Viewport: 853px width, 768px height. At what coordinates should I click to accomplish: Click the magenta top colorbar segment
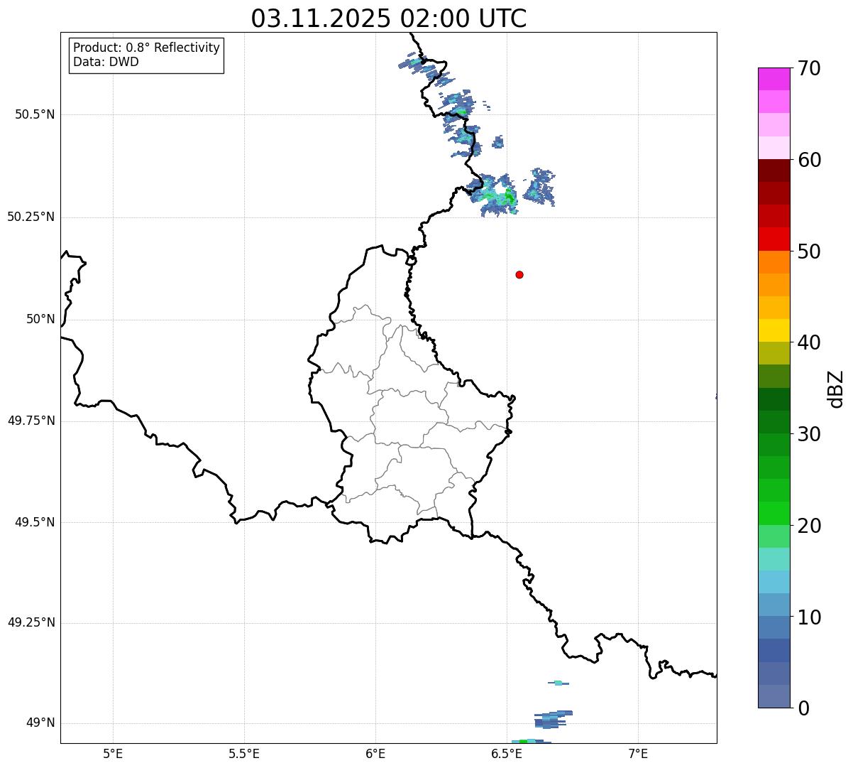tap(774, 79)
